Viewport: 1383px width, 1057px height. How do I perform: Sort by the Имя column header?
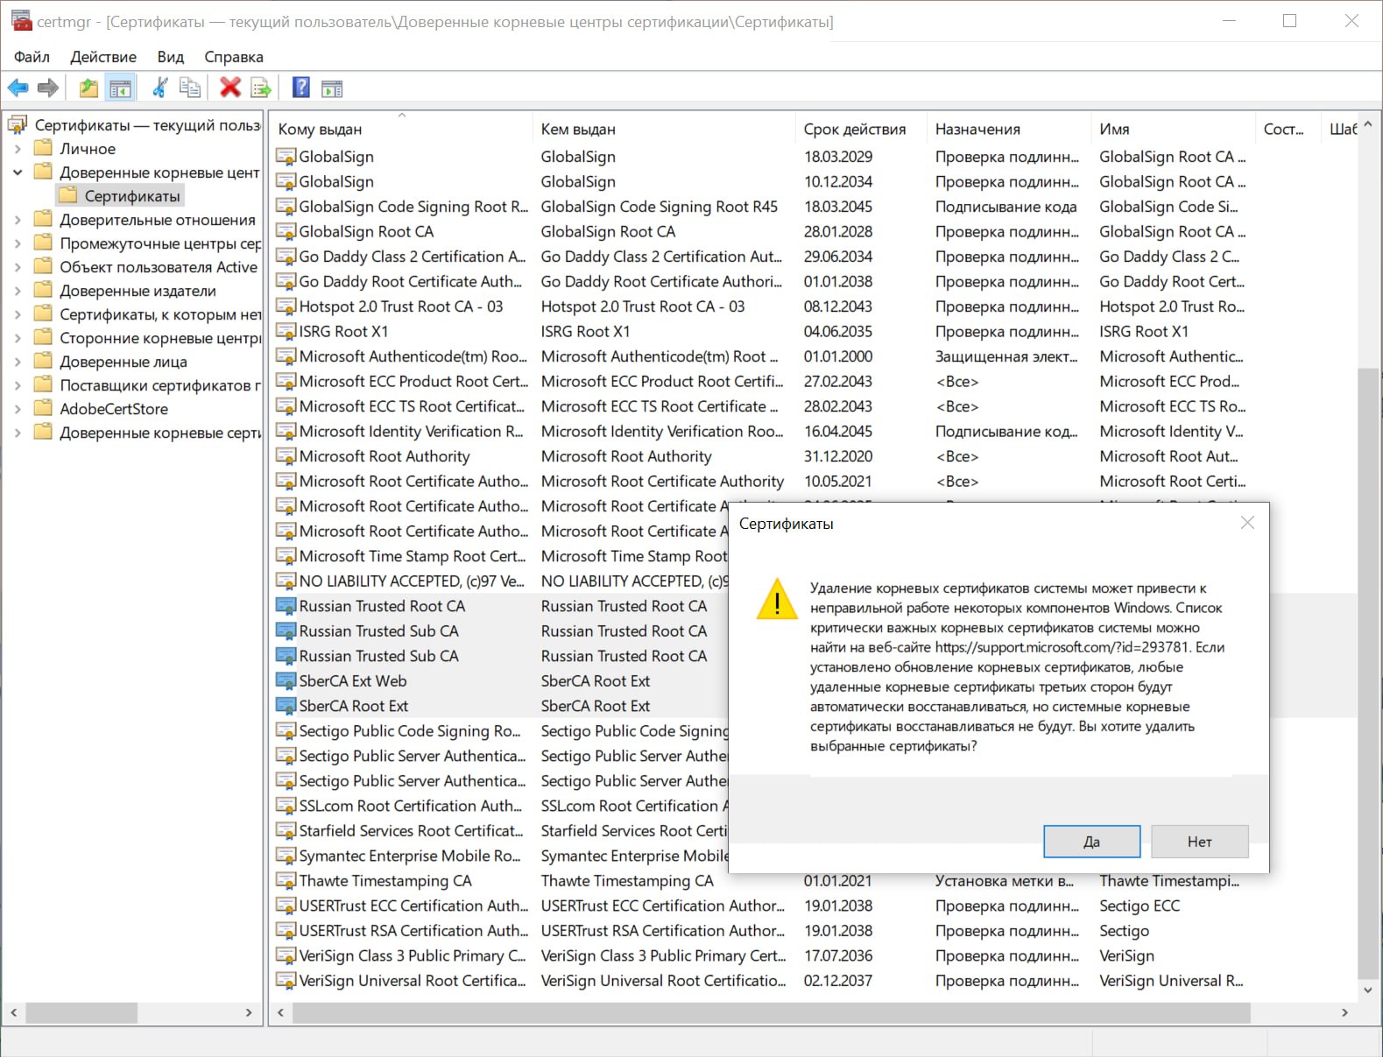(x=1174, y=129)
